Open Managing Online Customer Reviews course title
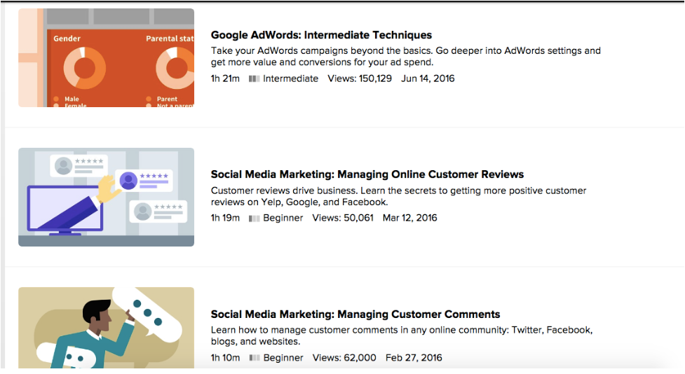This screenshot has width=685, height=374. 367,174
